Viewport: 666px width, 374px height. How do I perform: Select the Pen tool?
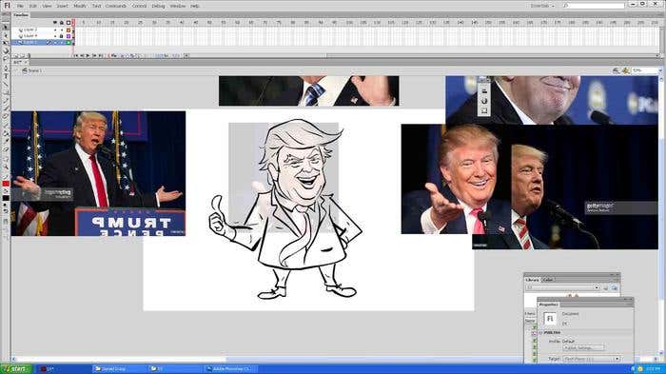point(6,68)
